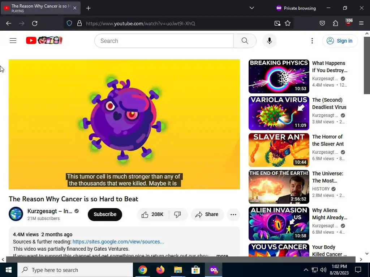Like the video with thumbs up
370x277 pixels.
click(x=152, y=214)
